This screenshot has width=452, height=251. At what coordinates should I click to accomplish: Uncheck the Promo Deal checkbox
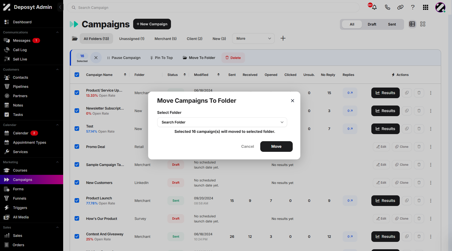click(77, 147)
